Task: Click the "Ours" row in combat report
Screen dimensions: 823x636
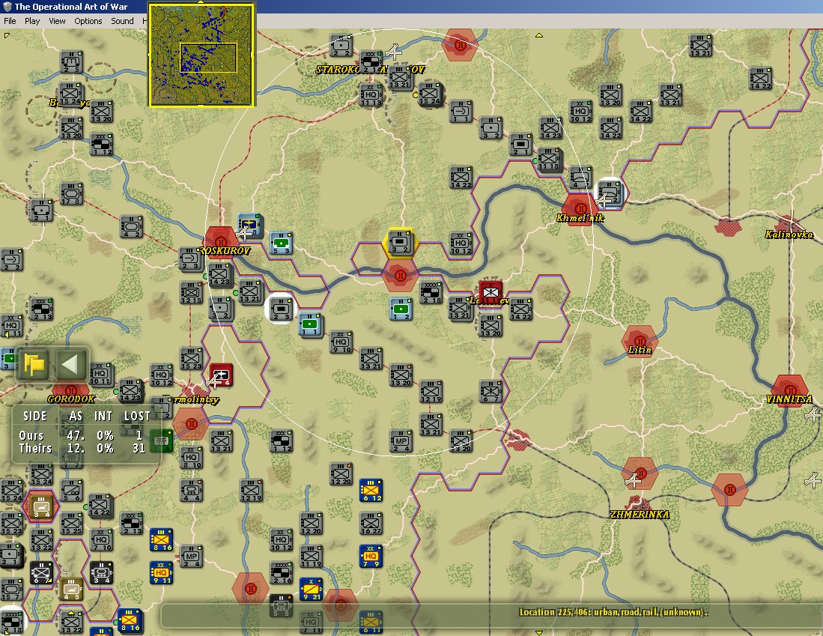Action: click(x=82, y=435)
